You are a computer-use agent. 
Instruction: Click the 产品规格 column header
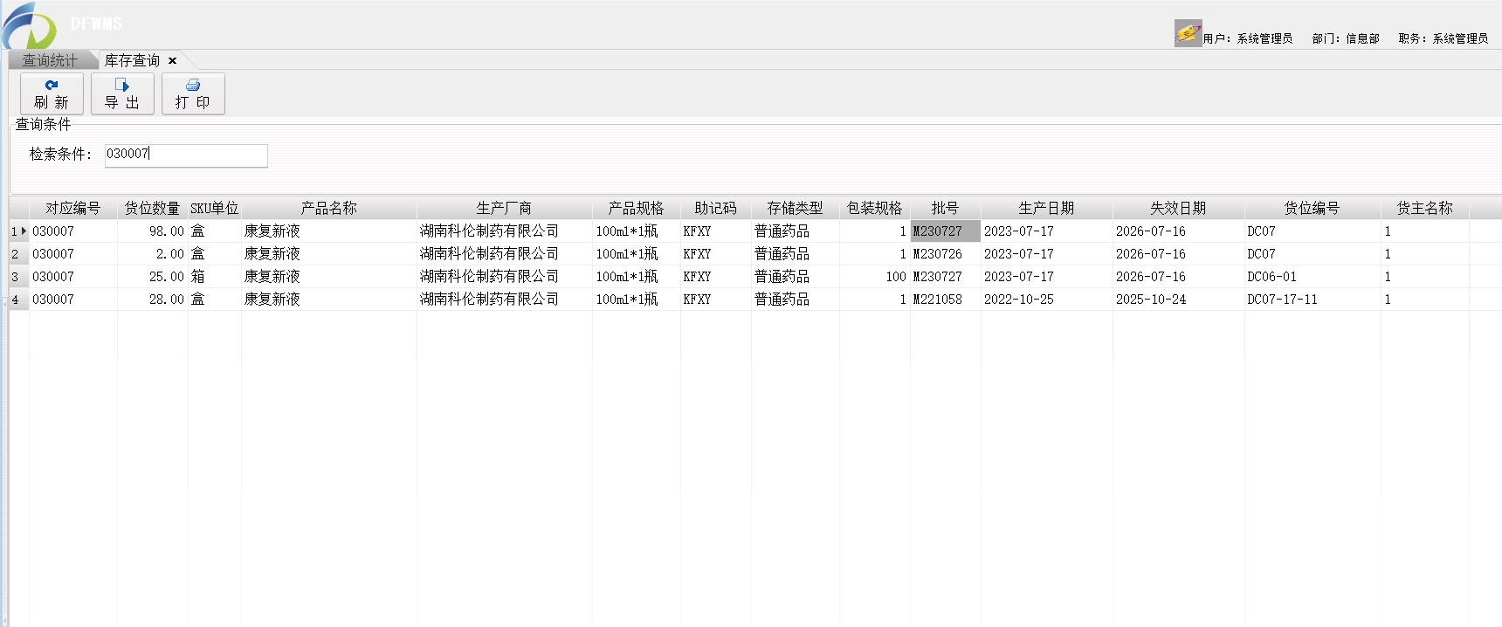pos(636,208)
